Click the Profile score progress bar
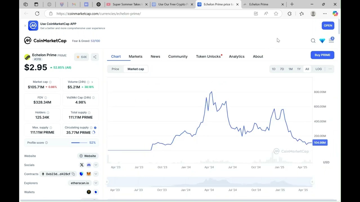The height and width of the screenshot is (202, 360). coord(79,143)
